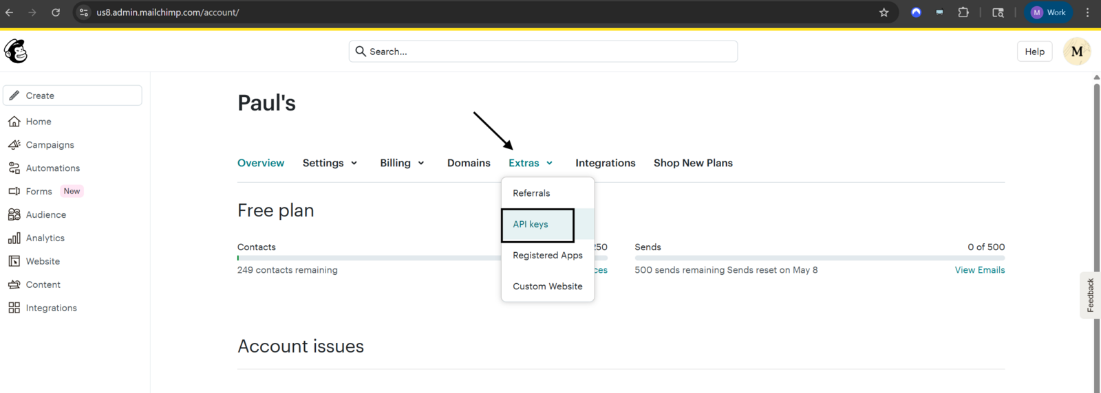Click the site information icon in address bar
This screenshot has height=393, width=1101.
pyautogui.click(x=84, y=12)
